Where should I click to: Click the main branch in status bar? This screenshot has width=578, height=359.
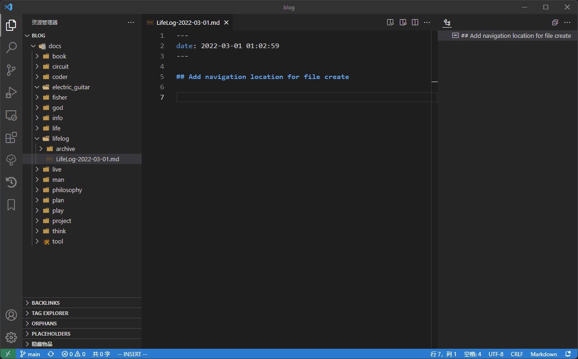coord(30,354)
